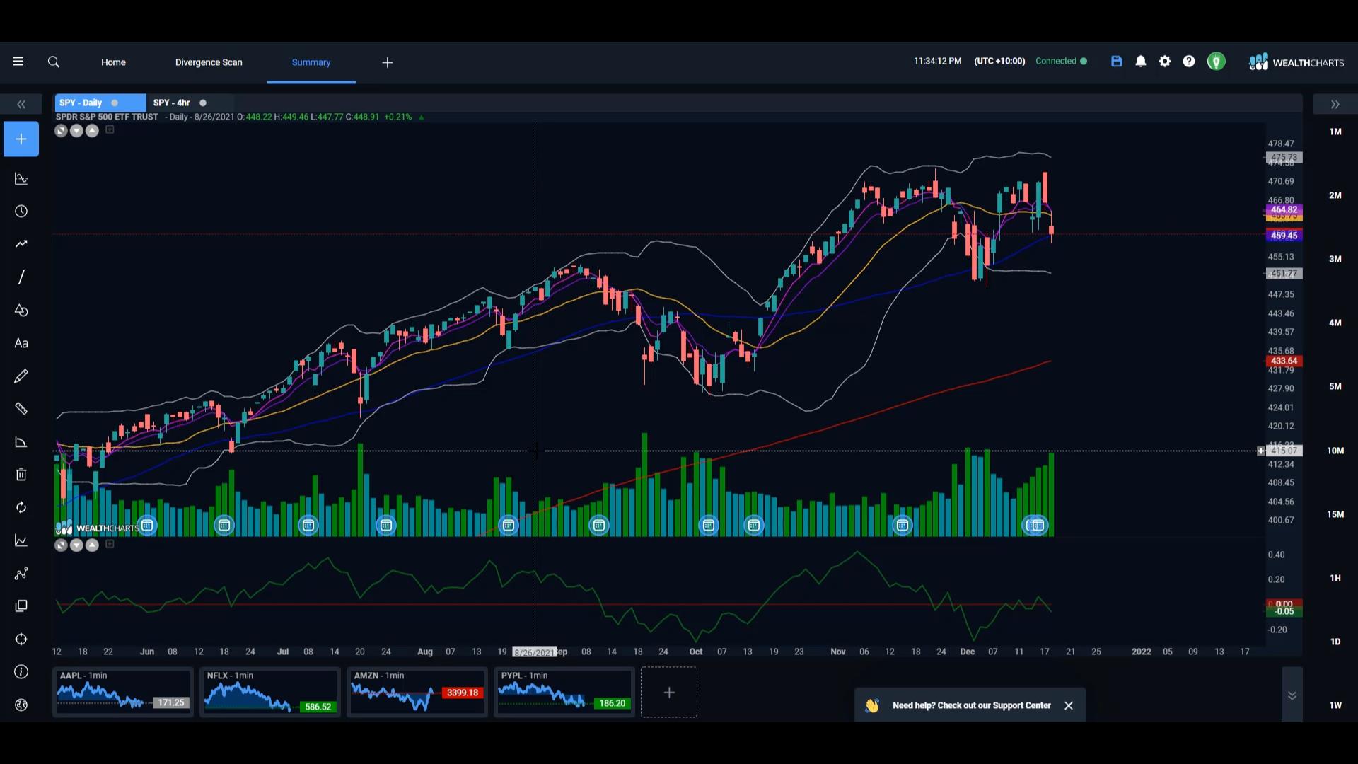Open the notifications bell

tap(1141, 62)
